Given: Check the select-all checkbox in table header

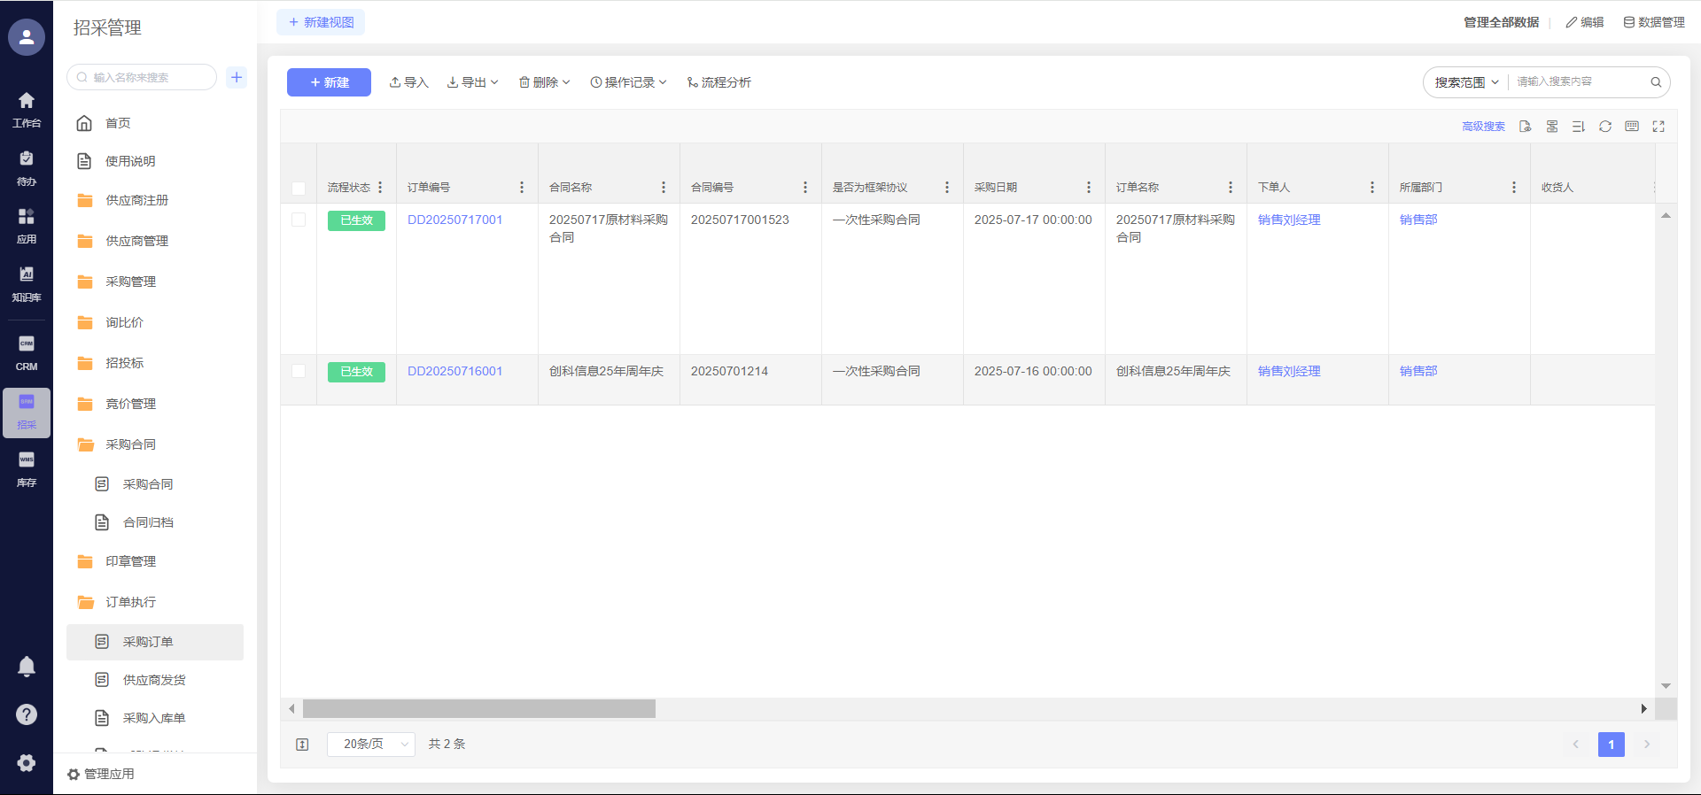Looking at the screenshot, I should [x=299, y=188].
